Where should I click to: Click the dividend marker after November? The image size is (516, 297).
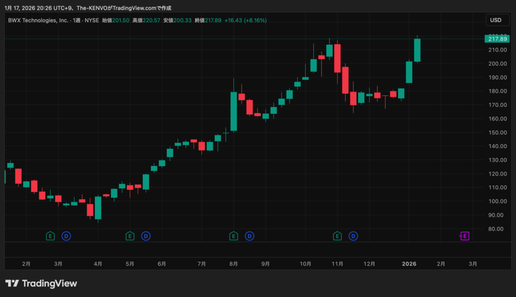click(x=353, y=236)
